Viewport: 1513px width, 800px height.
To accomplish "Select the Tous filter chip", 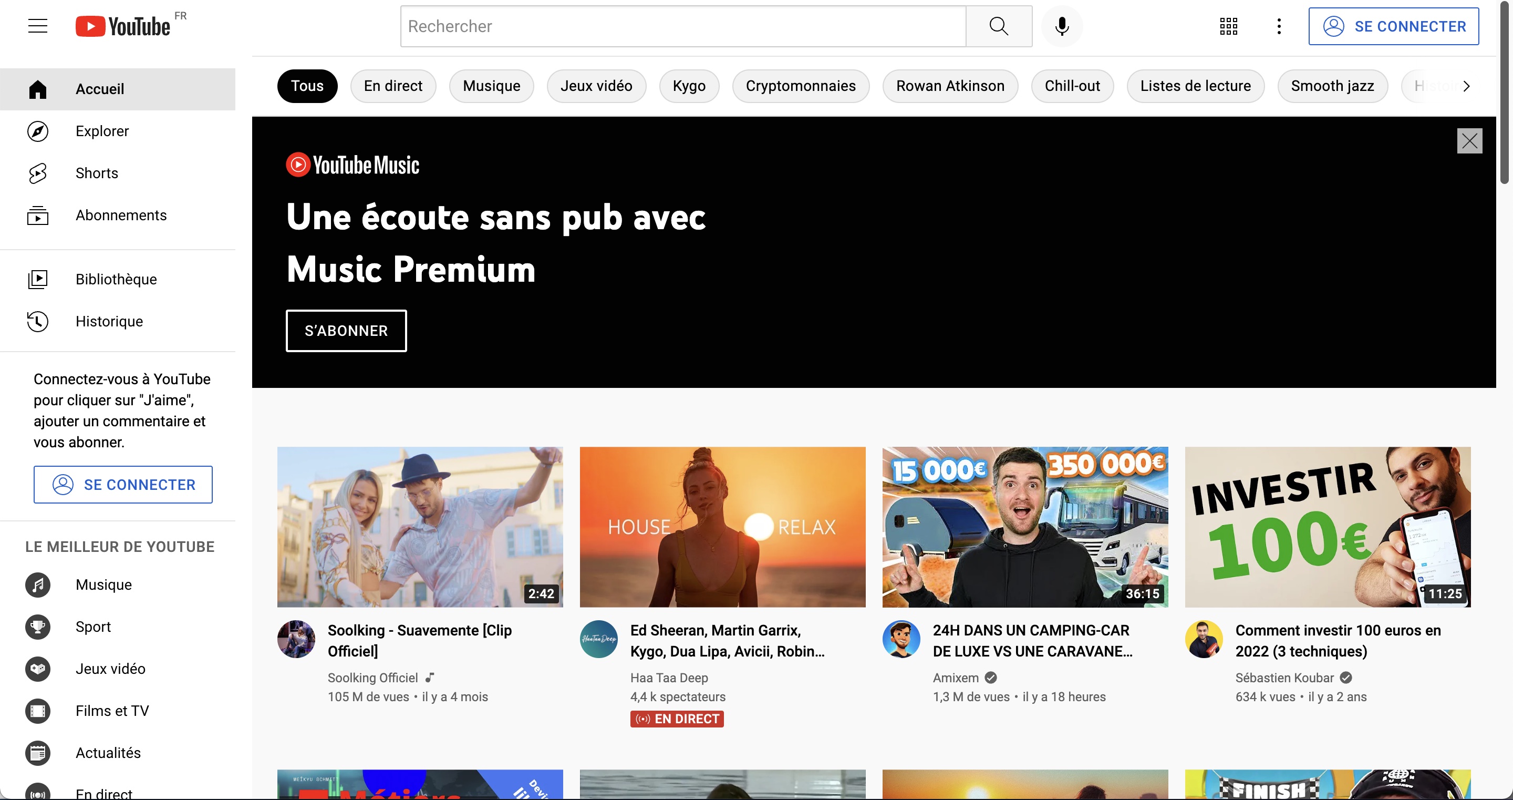I will (307, 86).
